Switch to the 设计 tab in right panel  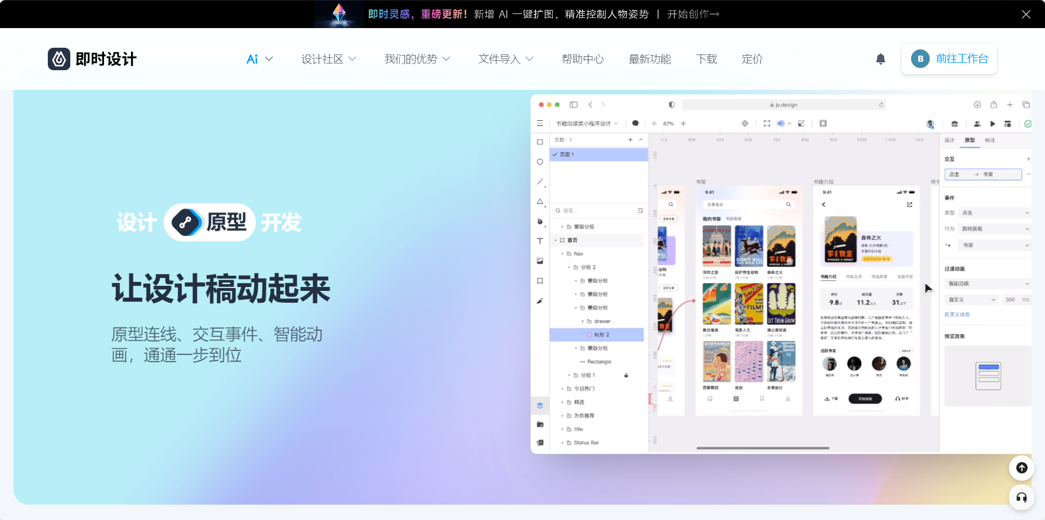(949, 140)
